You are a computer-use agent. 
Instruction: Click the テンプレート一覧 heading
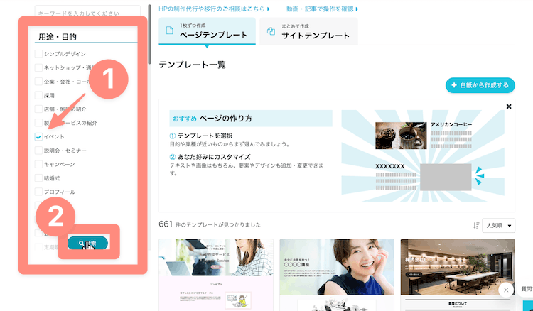pyautogui.click(x=192, y=65)
